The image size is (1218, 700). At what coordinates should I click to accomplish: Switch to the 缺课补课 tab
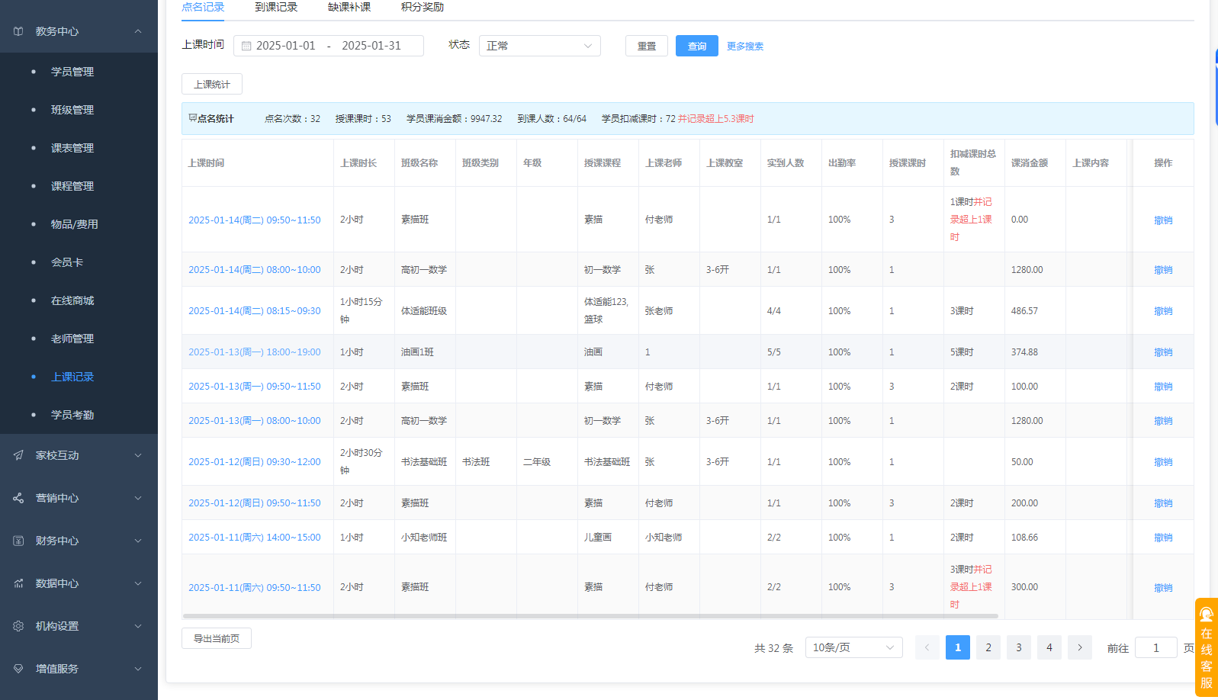[x=349, y=7]
